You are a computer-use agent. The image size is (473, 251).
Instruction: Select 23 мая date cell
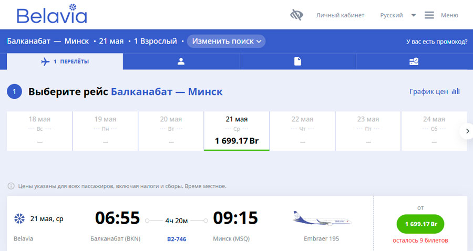[368, 131]
